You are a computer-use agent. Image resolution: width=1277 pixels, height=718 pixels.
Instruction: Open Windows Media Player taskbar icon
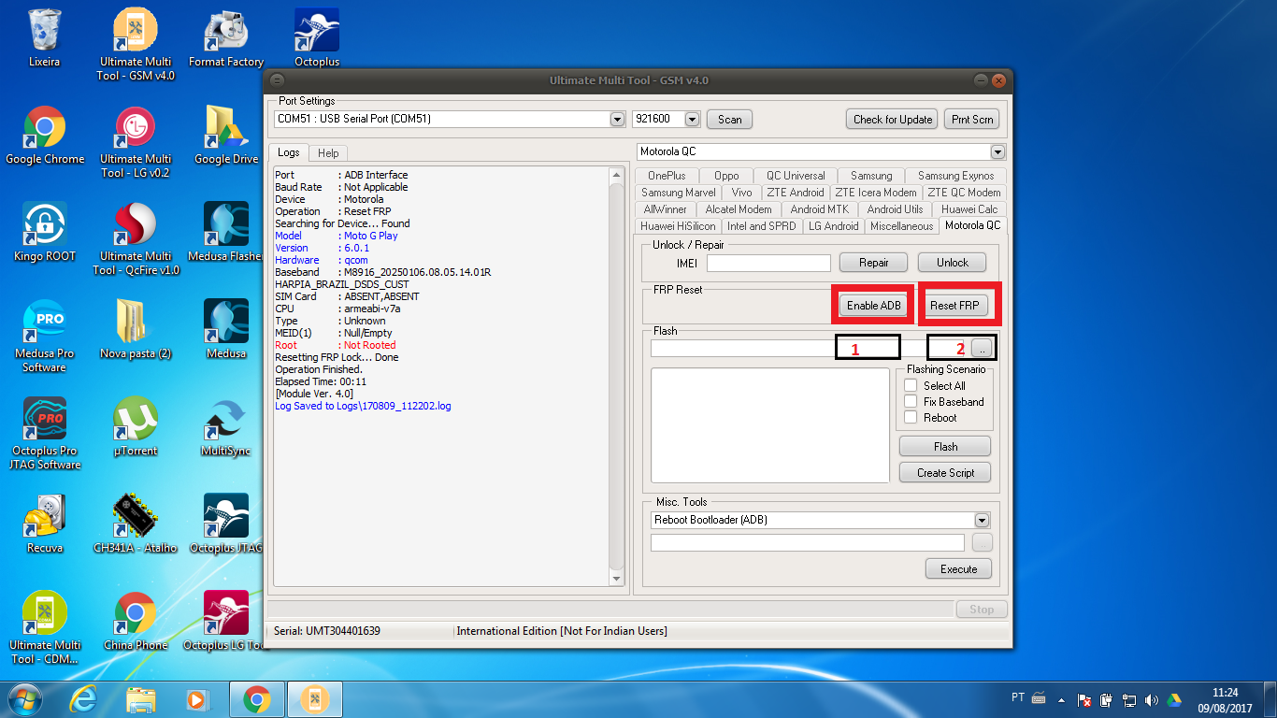pyautogui.click(x=195, y=698)
